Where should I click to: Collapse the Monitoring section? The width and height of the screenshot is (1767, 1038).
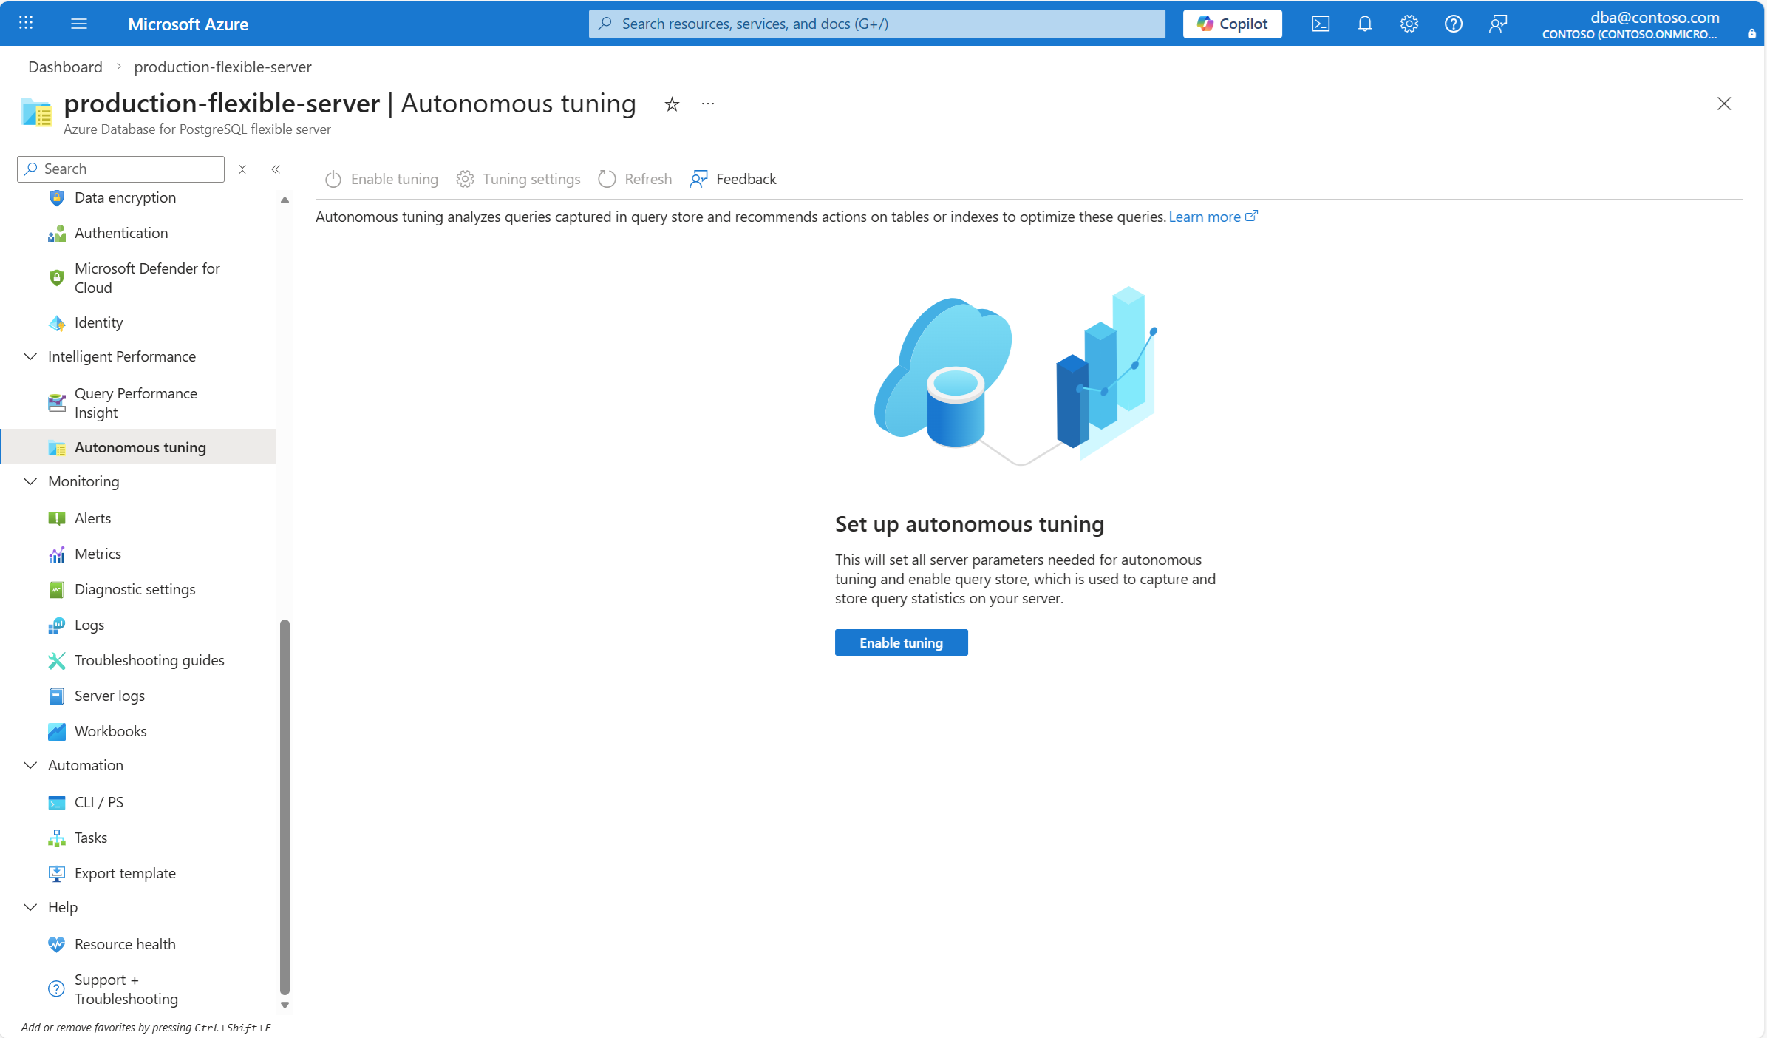pyautogui.click(x=30, y=481)
